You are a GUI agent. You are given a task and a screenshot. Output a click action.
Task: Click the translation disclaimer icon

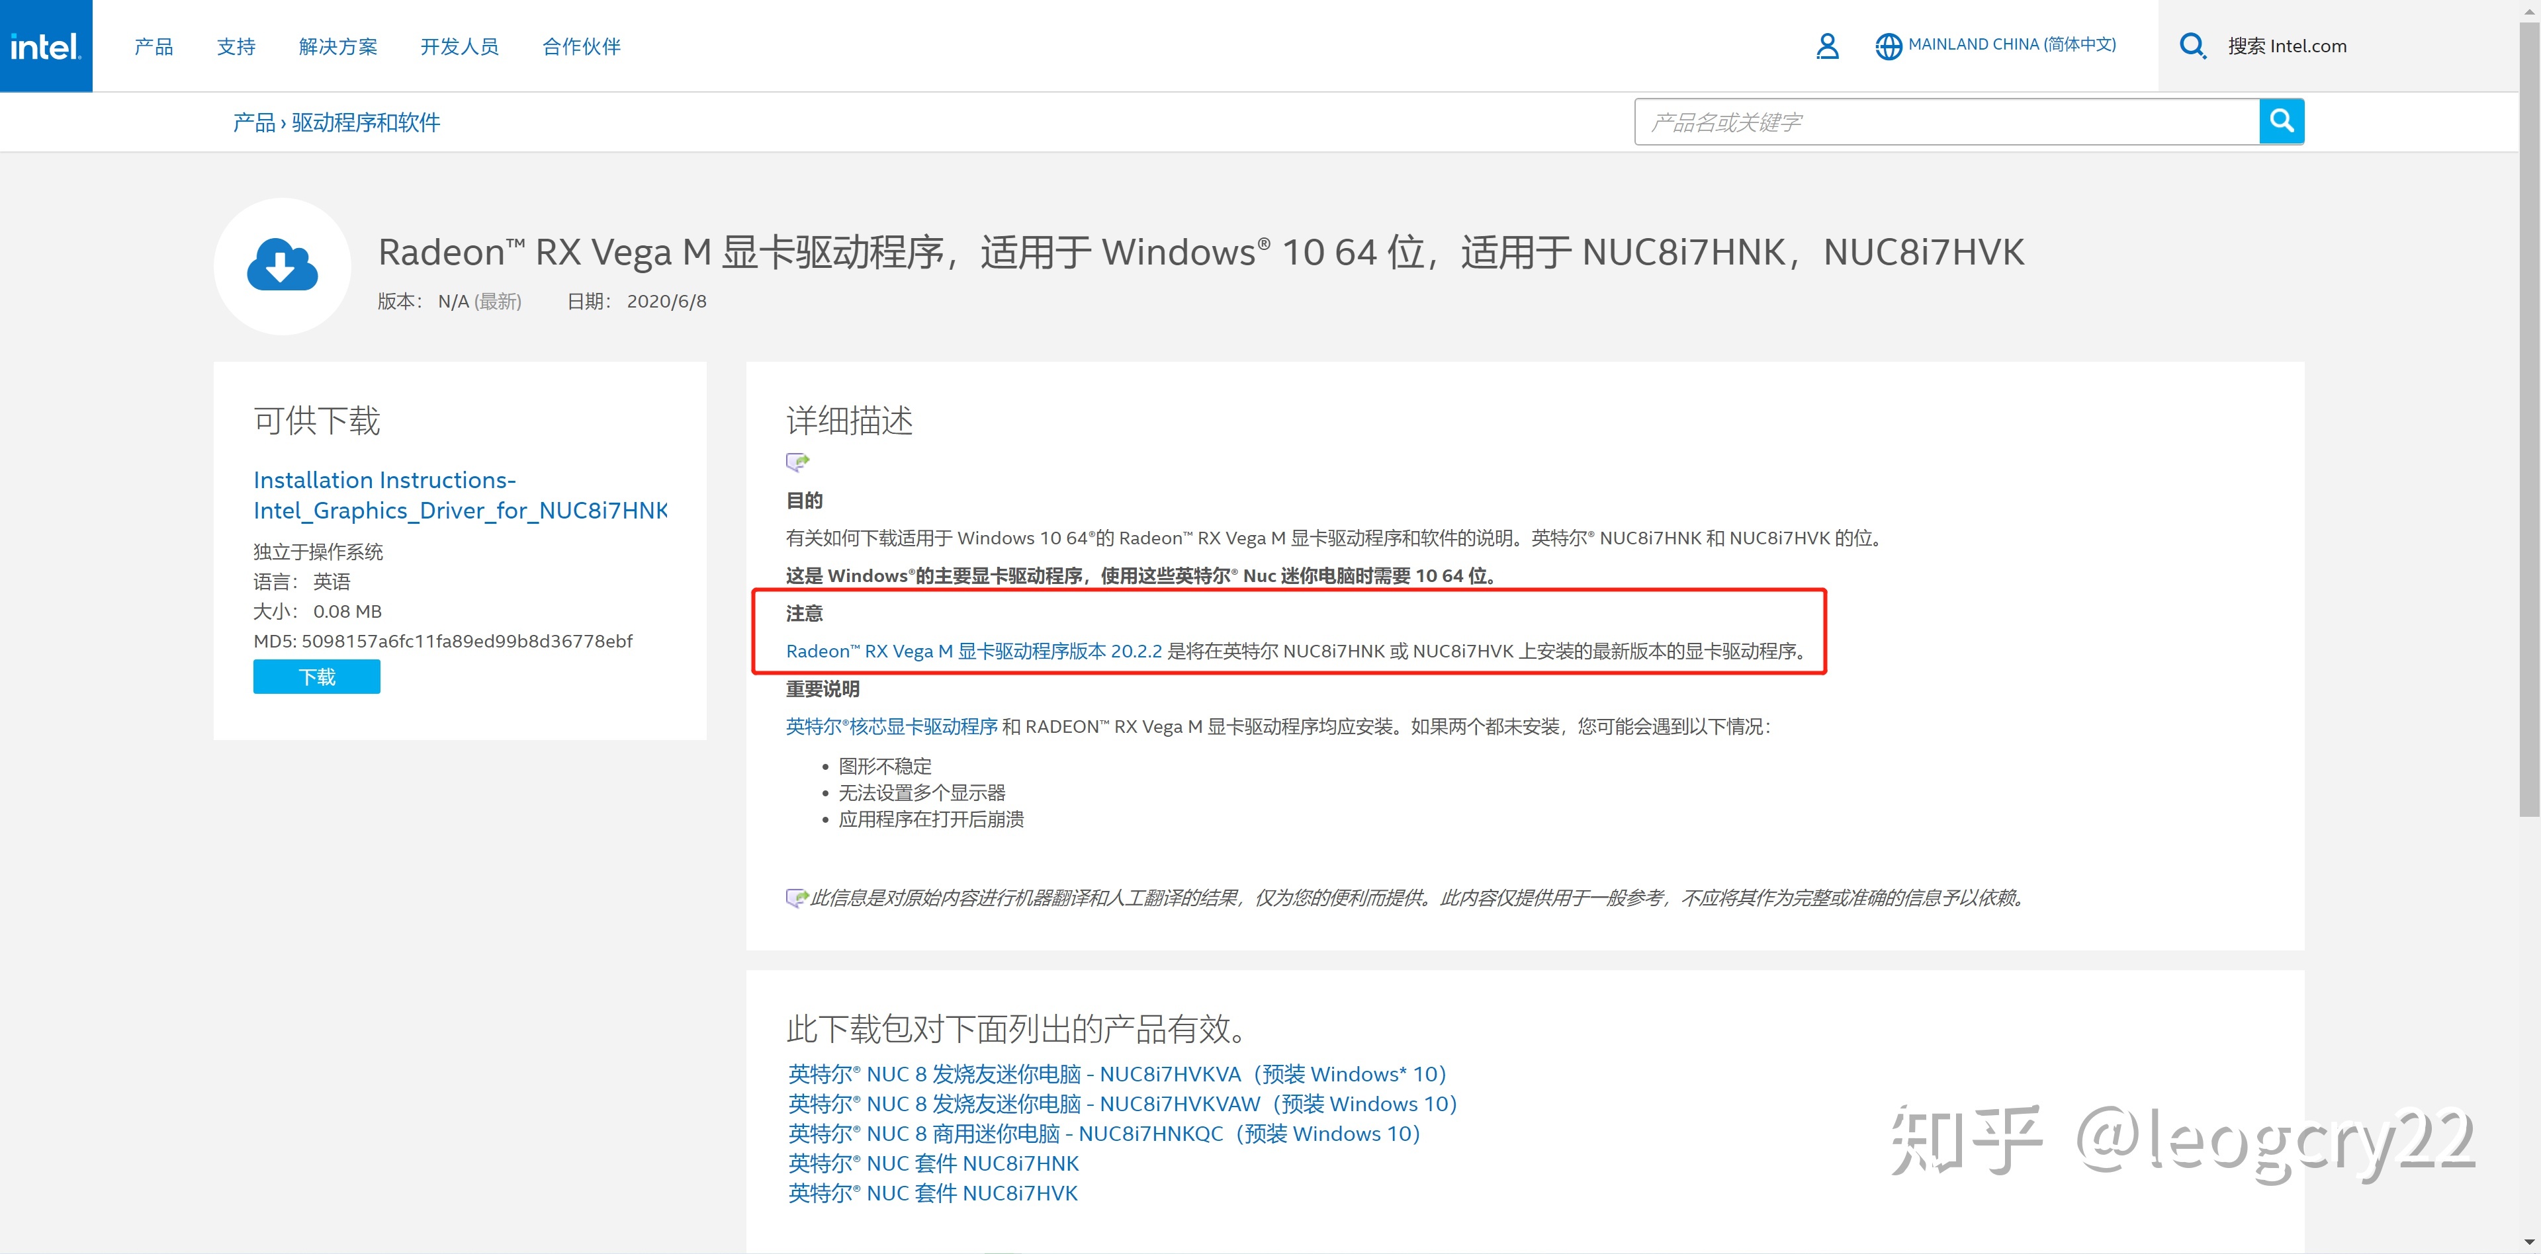[x=796, y=897]
